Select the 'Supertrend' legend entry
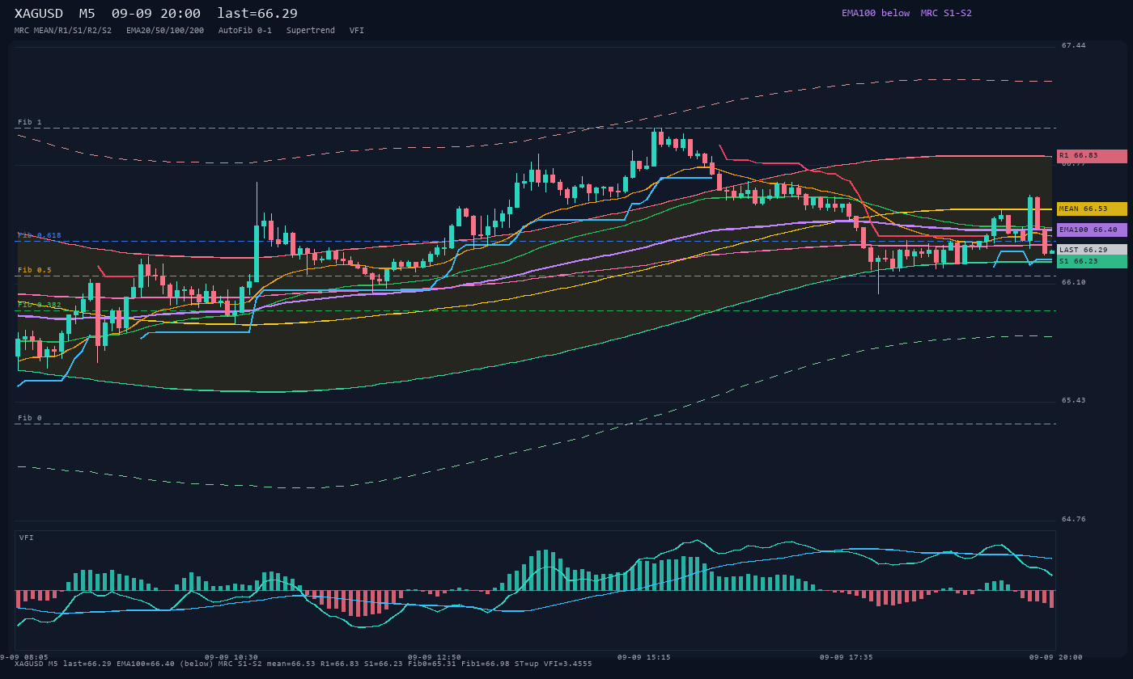The width and height of the screenshot is (1133, 679). 311,30
